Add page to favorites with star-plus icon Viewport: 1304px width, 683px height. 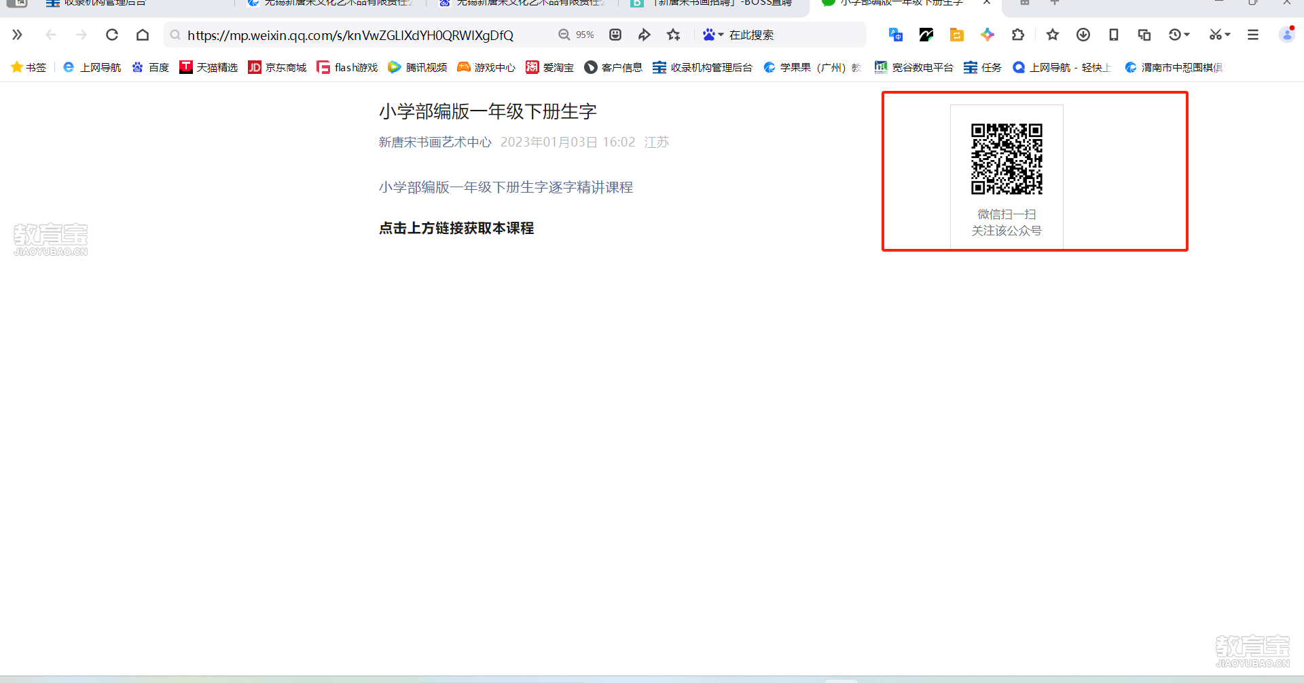click(674, 35)
